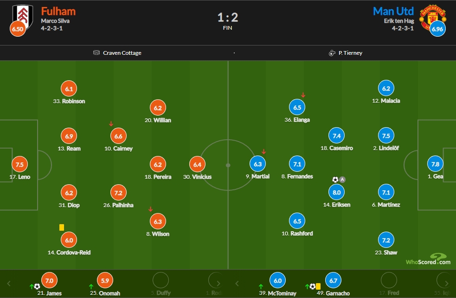
Task: Click Cordova-Reid's yellow card icon
Action: click(x=62, y=227)
